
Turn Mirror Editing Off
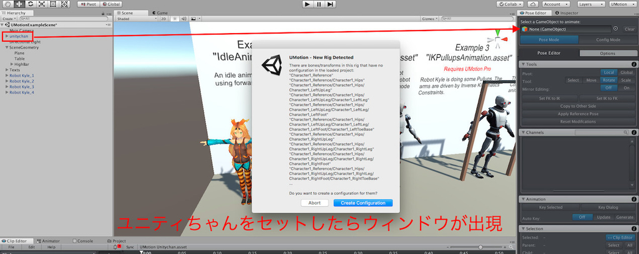coord(609,88)
